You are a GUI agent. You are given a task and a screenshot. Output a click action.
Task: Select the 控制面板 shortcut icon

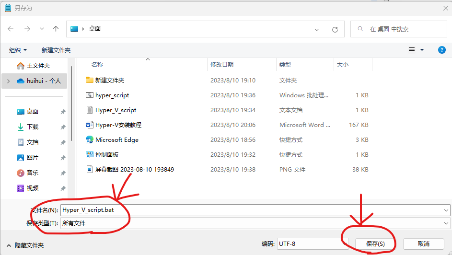click(89, 155)
